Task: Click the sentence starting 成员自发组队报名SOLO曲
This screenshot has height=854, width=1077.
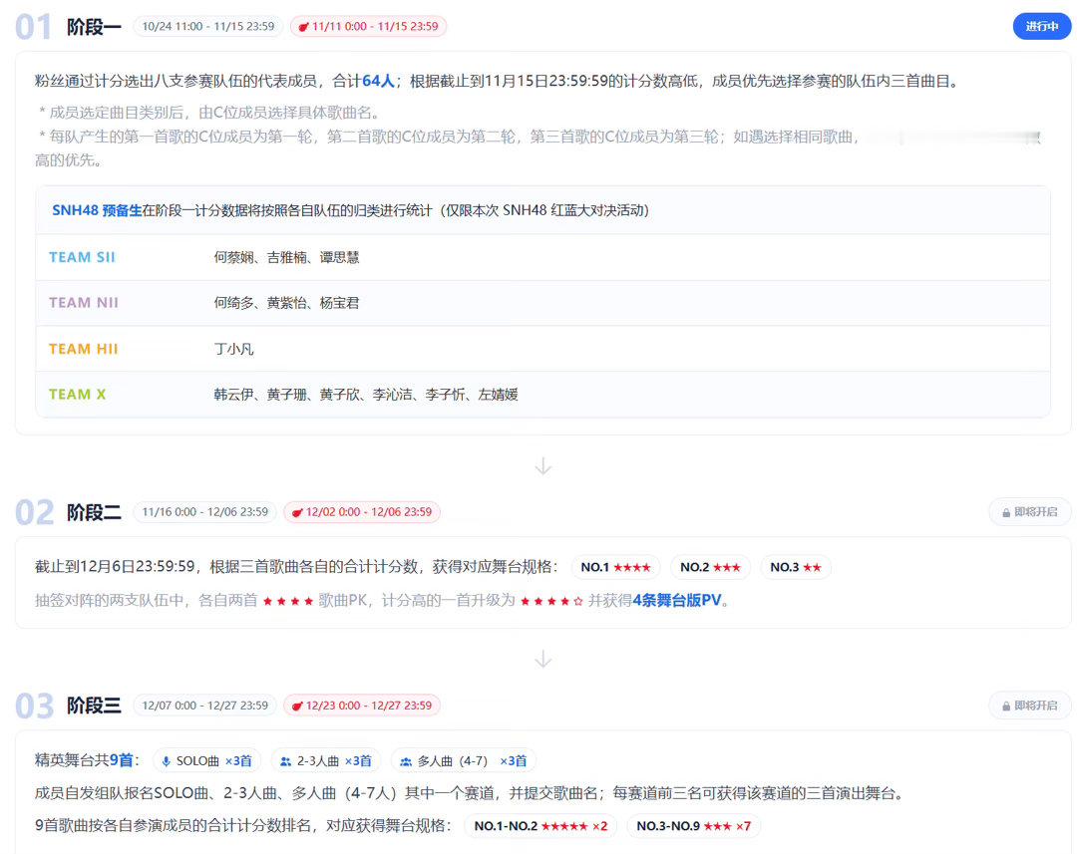Action: pyautogui.click(x=471, y=793)
